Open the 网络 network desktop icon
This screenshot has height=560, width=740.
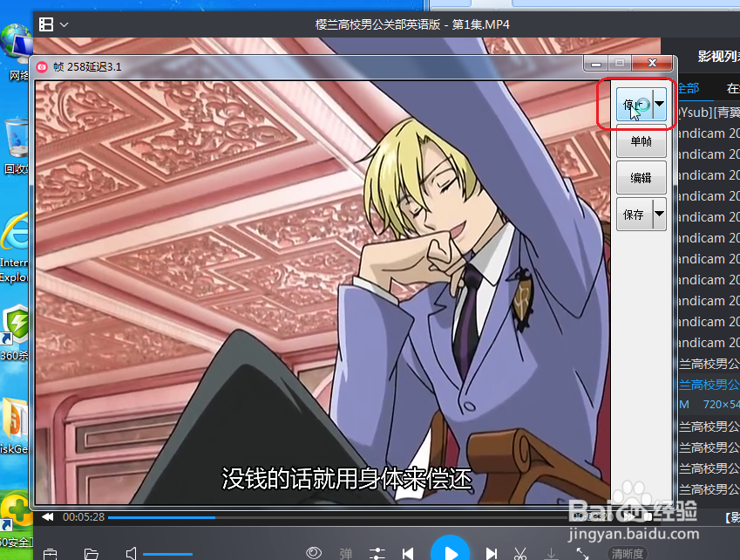[17, 52]
